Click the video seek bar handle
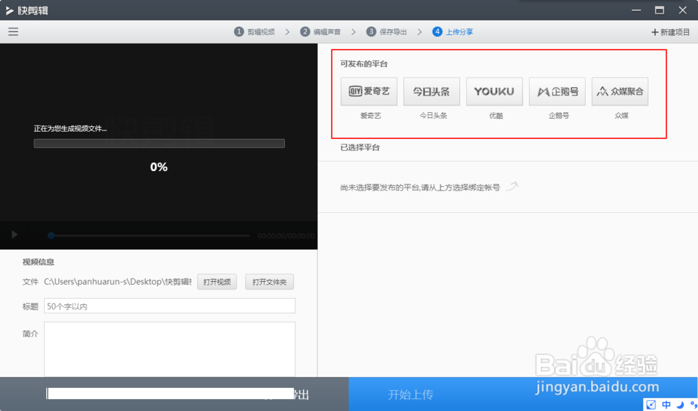698x411 pixels. coord(51,235)
